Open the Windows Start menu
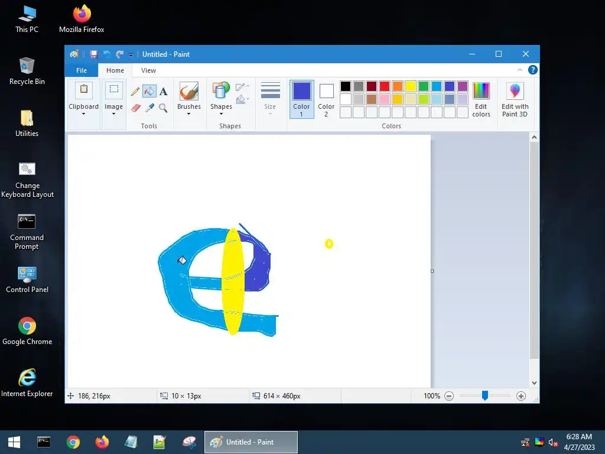This screenshot has height=454, width=605. (x=14, y=442)
